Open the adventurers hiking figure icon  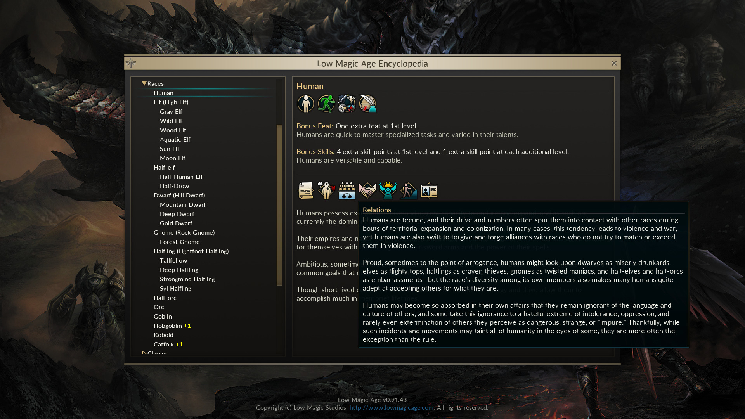coord(409,190)
